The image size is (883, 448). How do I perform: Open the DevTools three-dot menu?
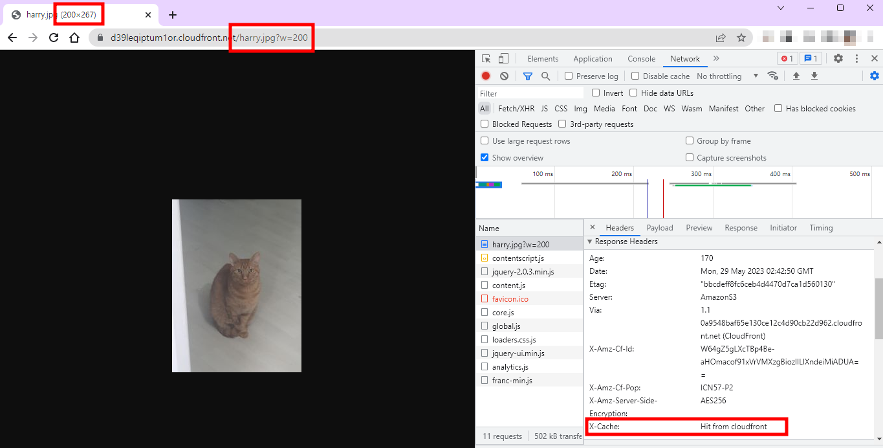[856, 58]
